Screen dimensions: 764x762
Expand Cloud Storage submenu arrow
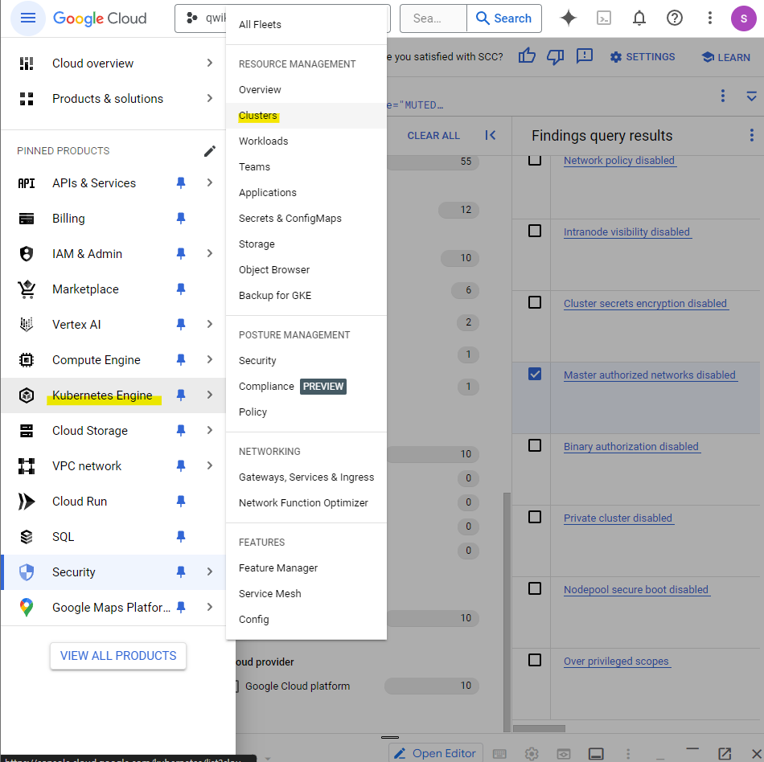click(210, 430)
